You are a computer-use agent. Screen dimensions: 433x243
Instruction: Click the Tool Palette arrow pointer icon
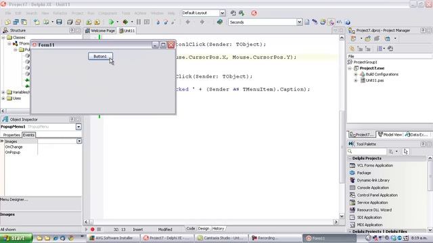pyautogui.click(x=406, y=151)
